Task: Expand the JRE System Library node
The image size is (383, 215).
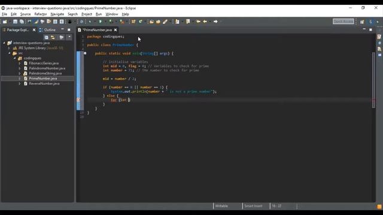Action: (10, 48)
